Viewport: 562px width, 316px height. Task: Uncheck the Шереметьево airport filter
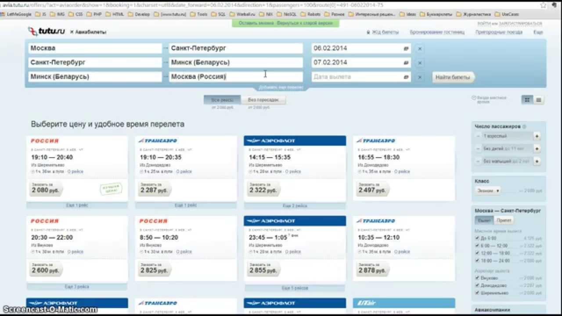477,293
